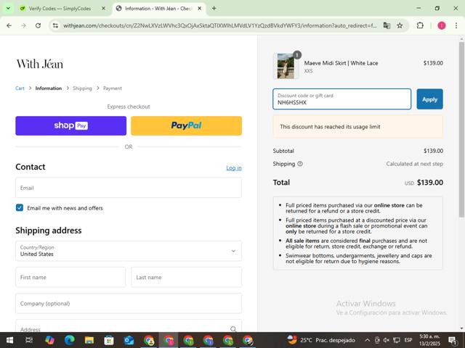Screen dimensions: 465x348
Task: Open the Chrome profile avatar
Action: point(442,25)
